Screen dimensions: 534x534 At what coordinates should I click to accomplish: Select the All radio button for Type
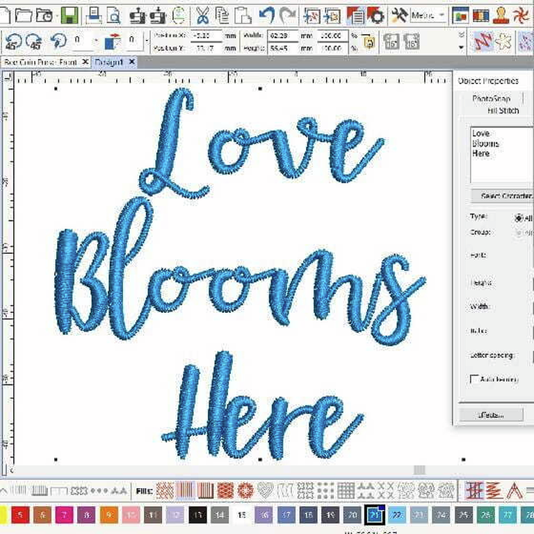519,218
